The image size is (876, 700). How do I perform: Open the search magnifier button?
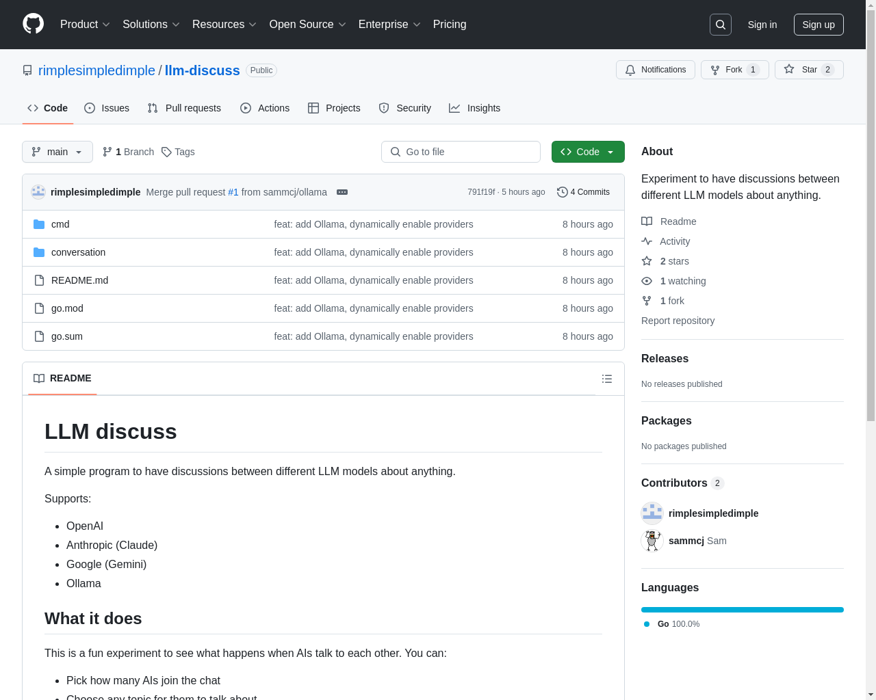point(721,25)
